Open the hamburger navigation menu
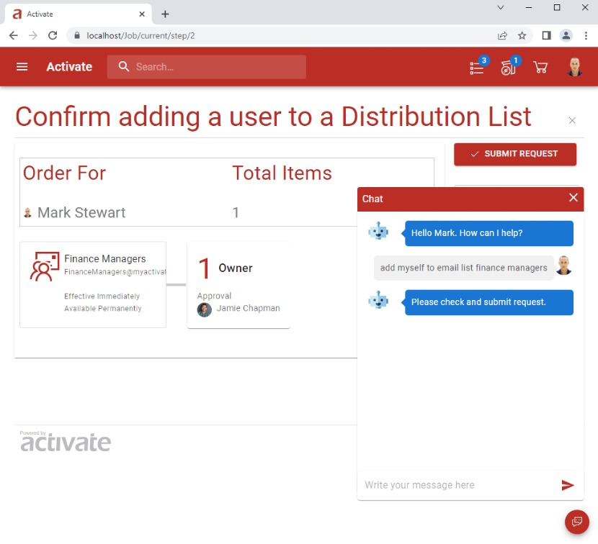 [22, 67]
